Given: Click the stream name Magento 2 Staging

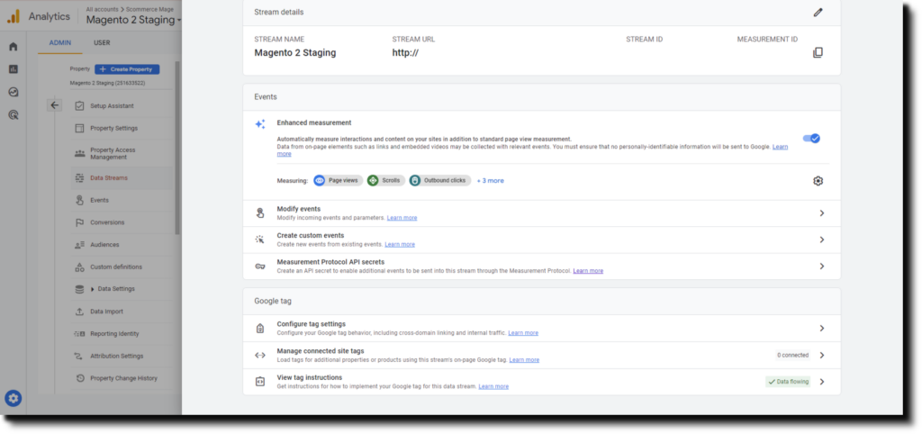Looking at the screenshot, I should 295,53.
